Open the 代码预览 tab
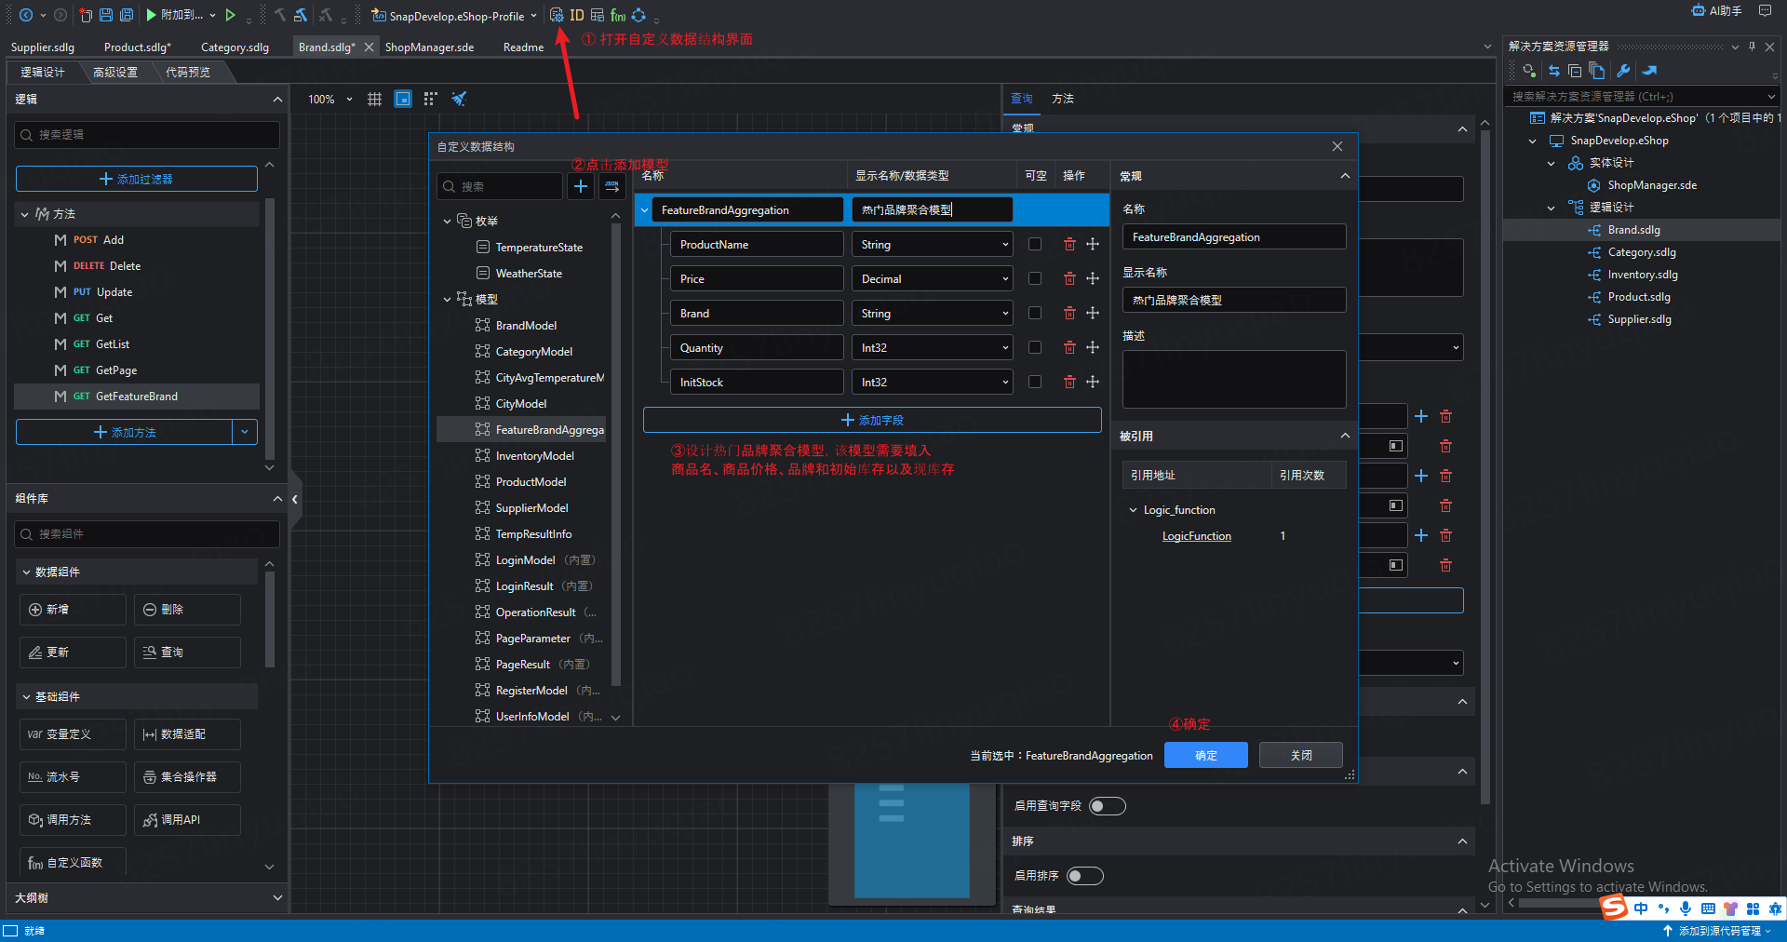1787x942 pixels. (187, 73)
